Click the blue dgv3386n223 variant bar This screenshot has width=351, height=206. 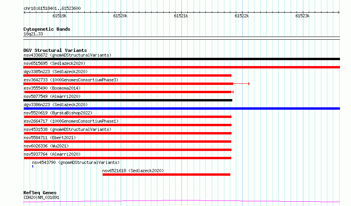point(181,109)
